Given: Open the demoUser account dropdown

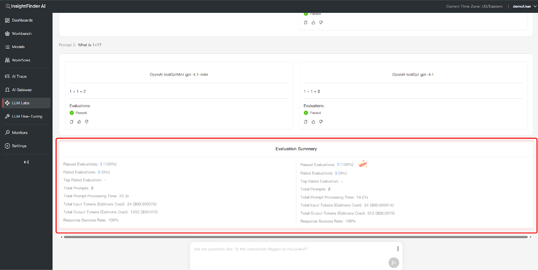Looking at the screenshot, I should click(x=524, y=6).
